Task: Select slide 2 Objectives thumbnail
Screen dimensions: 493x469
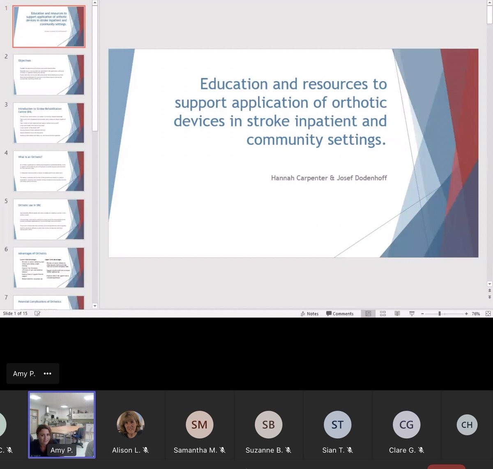Action: pyautogui.click(x=49, y=75)
